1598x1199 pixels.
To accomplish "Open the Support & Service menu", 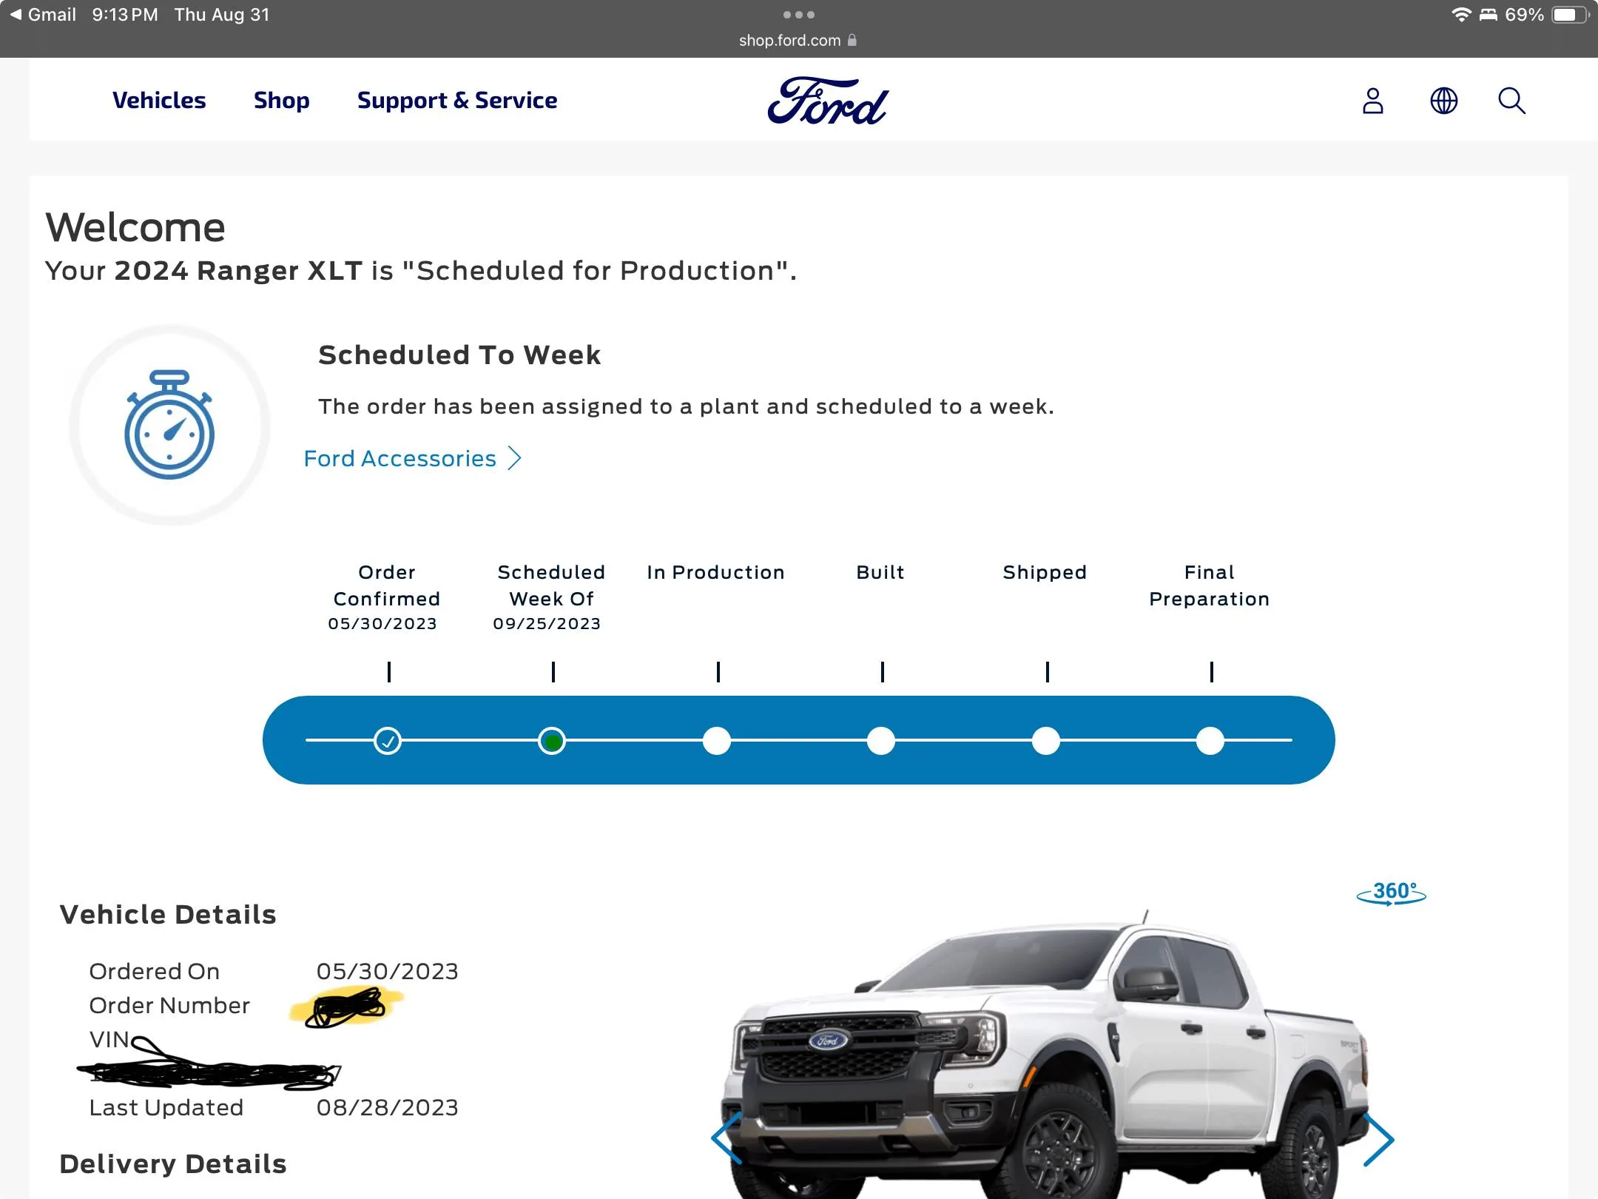I will tap(457, 101).
